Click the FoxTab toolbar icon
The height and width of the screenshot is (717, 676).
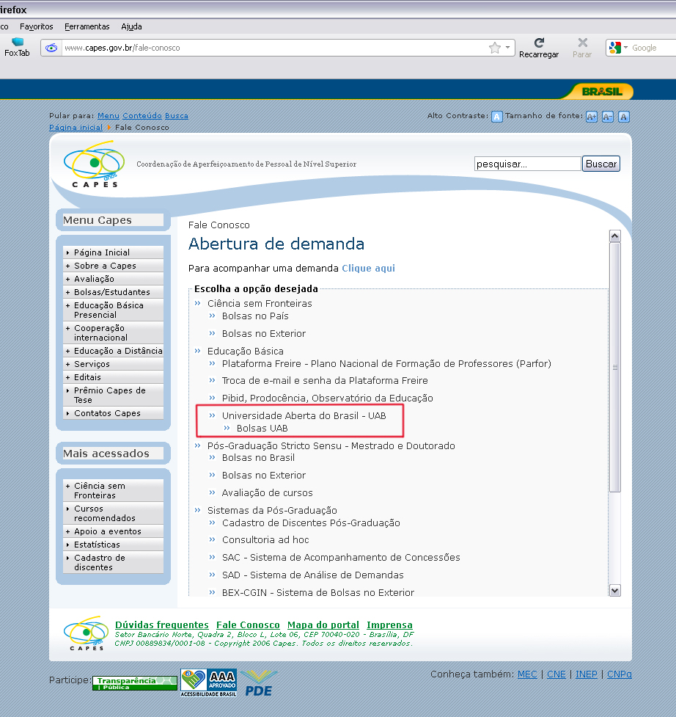pyautogui.click(x=17, y=47)
